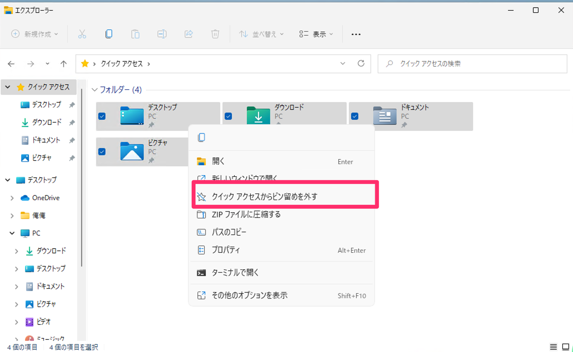Select ZIP ファイルに圧縮する
The image size is (573, 352).
281,215
